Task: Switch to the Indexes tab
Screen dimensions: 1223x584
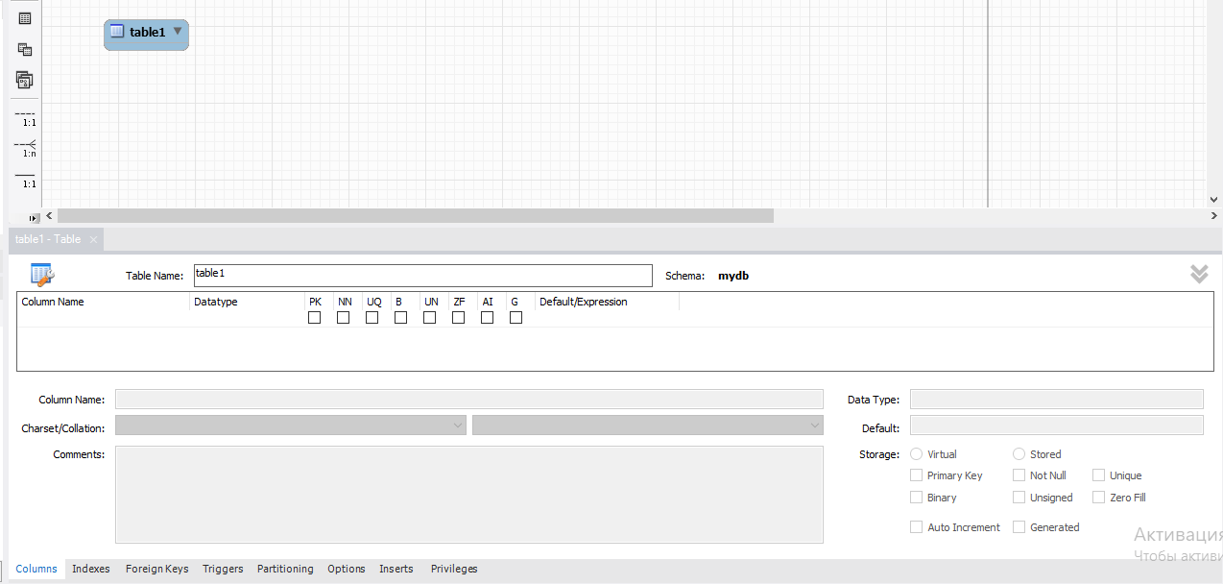Action: click(91, 569)
